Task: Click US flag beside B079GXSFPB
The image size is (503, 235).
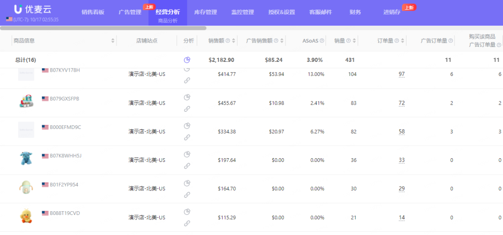Action: pos(45,99)
